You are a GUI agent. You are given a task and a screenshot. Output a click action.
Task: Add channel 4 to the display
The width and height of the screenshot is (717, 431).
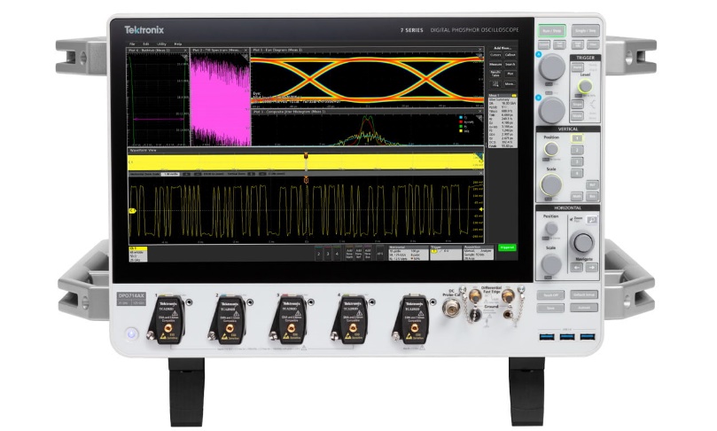338,254
